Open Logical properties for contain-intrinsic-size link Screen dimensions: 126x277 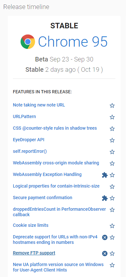[56, 186]
